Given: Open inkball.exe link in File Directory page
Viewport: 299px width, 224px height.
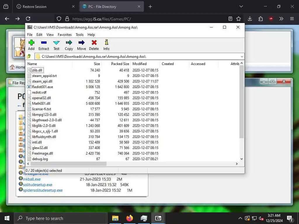Looking at the screenshot, I should (x=32, y=179).
